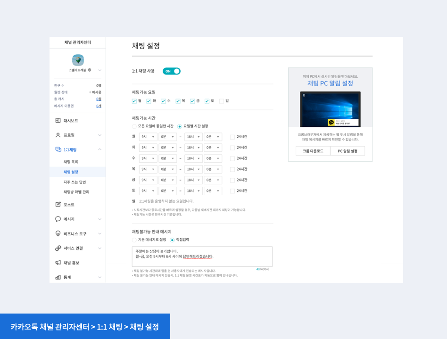Check the 24시간 box for 화 row

point(232,148)
